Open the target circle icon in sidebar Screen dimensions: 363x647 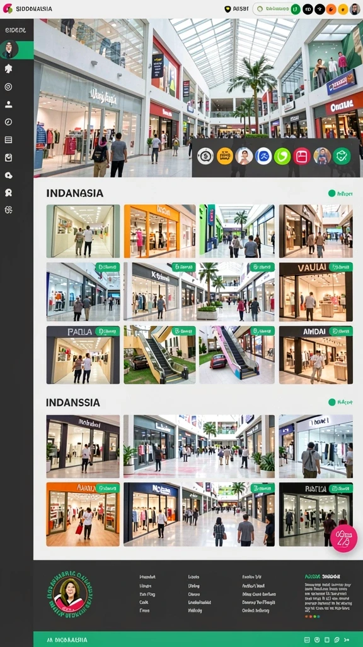point(8,87)
